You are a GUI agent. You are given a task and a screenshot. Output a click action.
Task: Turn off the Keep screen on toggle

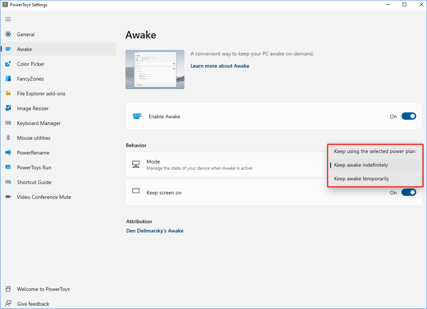pyautogui.click(x=409, y=192)
